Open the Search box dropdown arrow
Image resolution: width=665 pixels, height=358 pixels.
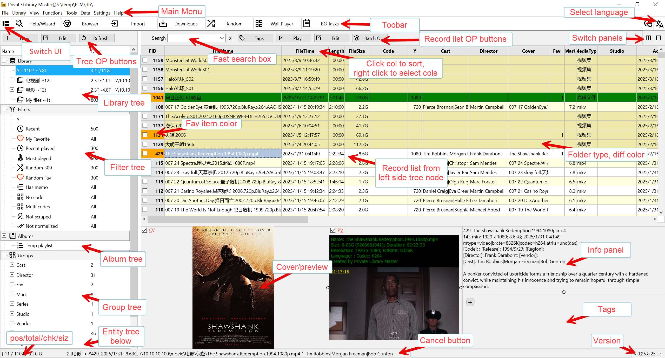(222, 38)
